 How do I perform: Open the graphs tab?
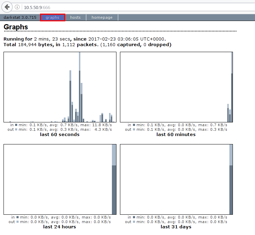[53, 17]
